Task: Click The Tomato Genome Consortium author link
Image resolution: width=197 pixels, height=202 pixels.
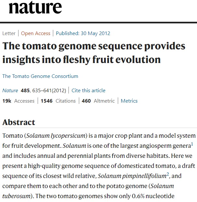Action: click(40, 76)
